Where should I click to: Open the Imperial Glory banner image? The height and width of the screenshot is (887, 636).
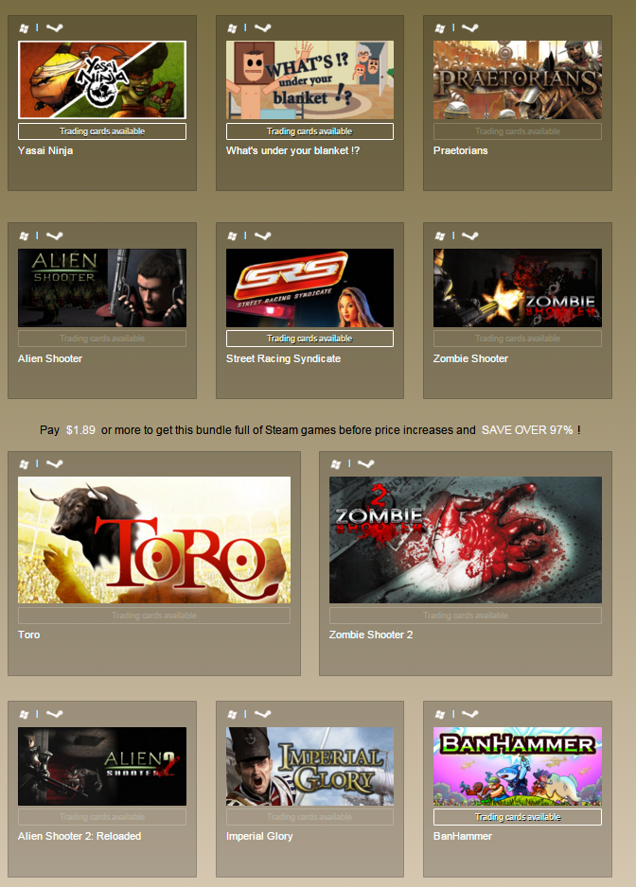pos(309,767)
